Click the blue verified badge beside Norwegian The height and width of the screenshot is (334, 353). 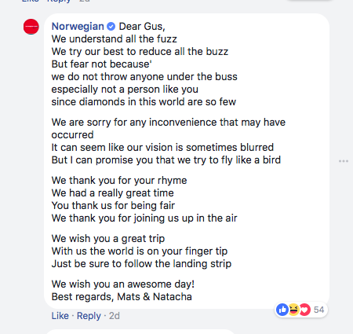click(111, 27)
